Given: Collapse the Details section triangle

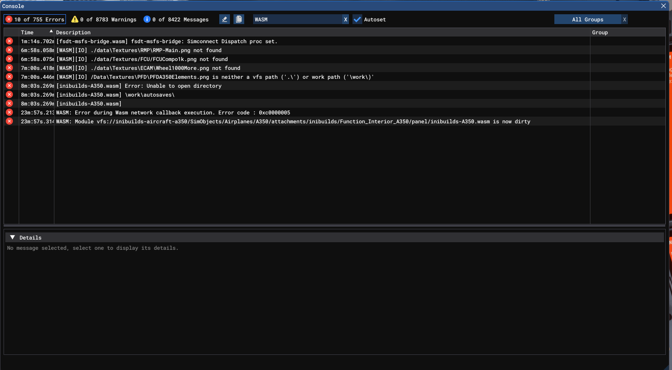Looking at the screenshot, I should point(12,237).
